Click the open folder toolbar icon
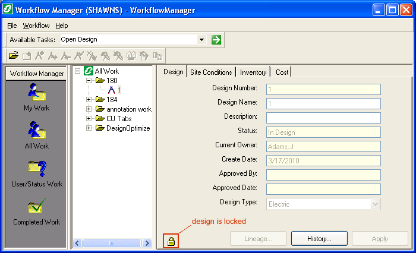Viewport: 416px width, 253px height. coord(13,56)
